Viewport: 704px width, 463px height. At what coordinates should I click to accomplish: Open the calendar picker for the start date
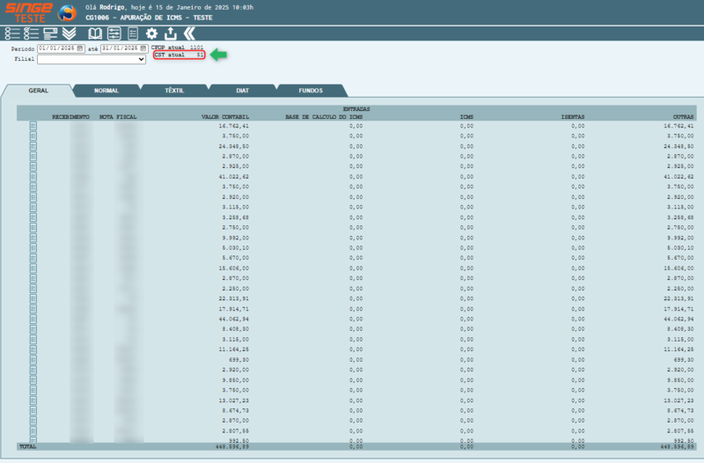(x=80, y=48)
